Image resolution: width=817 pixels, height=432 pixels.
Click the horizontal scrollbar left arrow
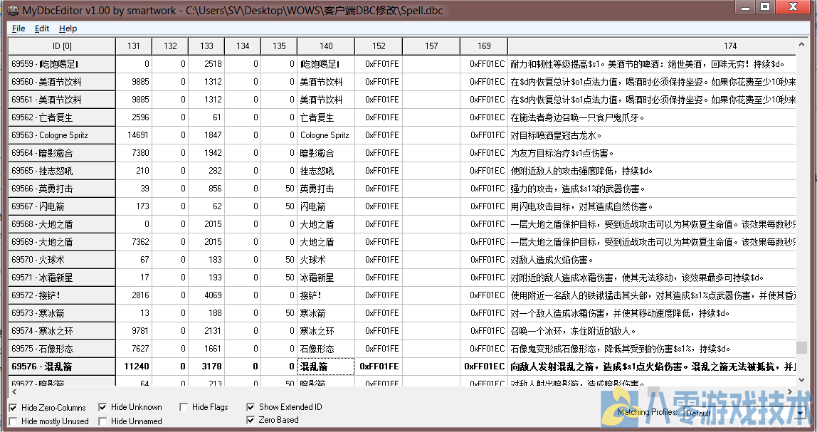14,392
